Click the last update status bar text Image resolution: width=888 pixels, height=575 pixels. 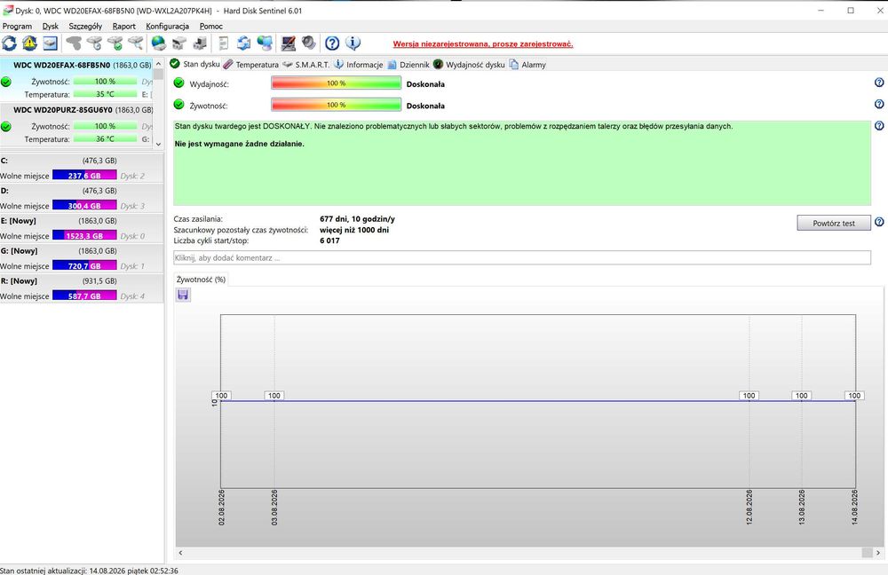[x=89, y=571]
